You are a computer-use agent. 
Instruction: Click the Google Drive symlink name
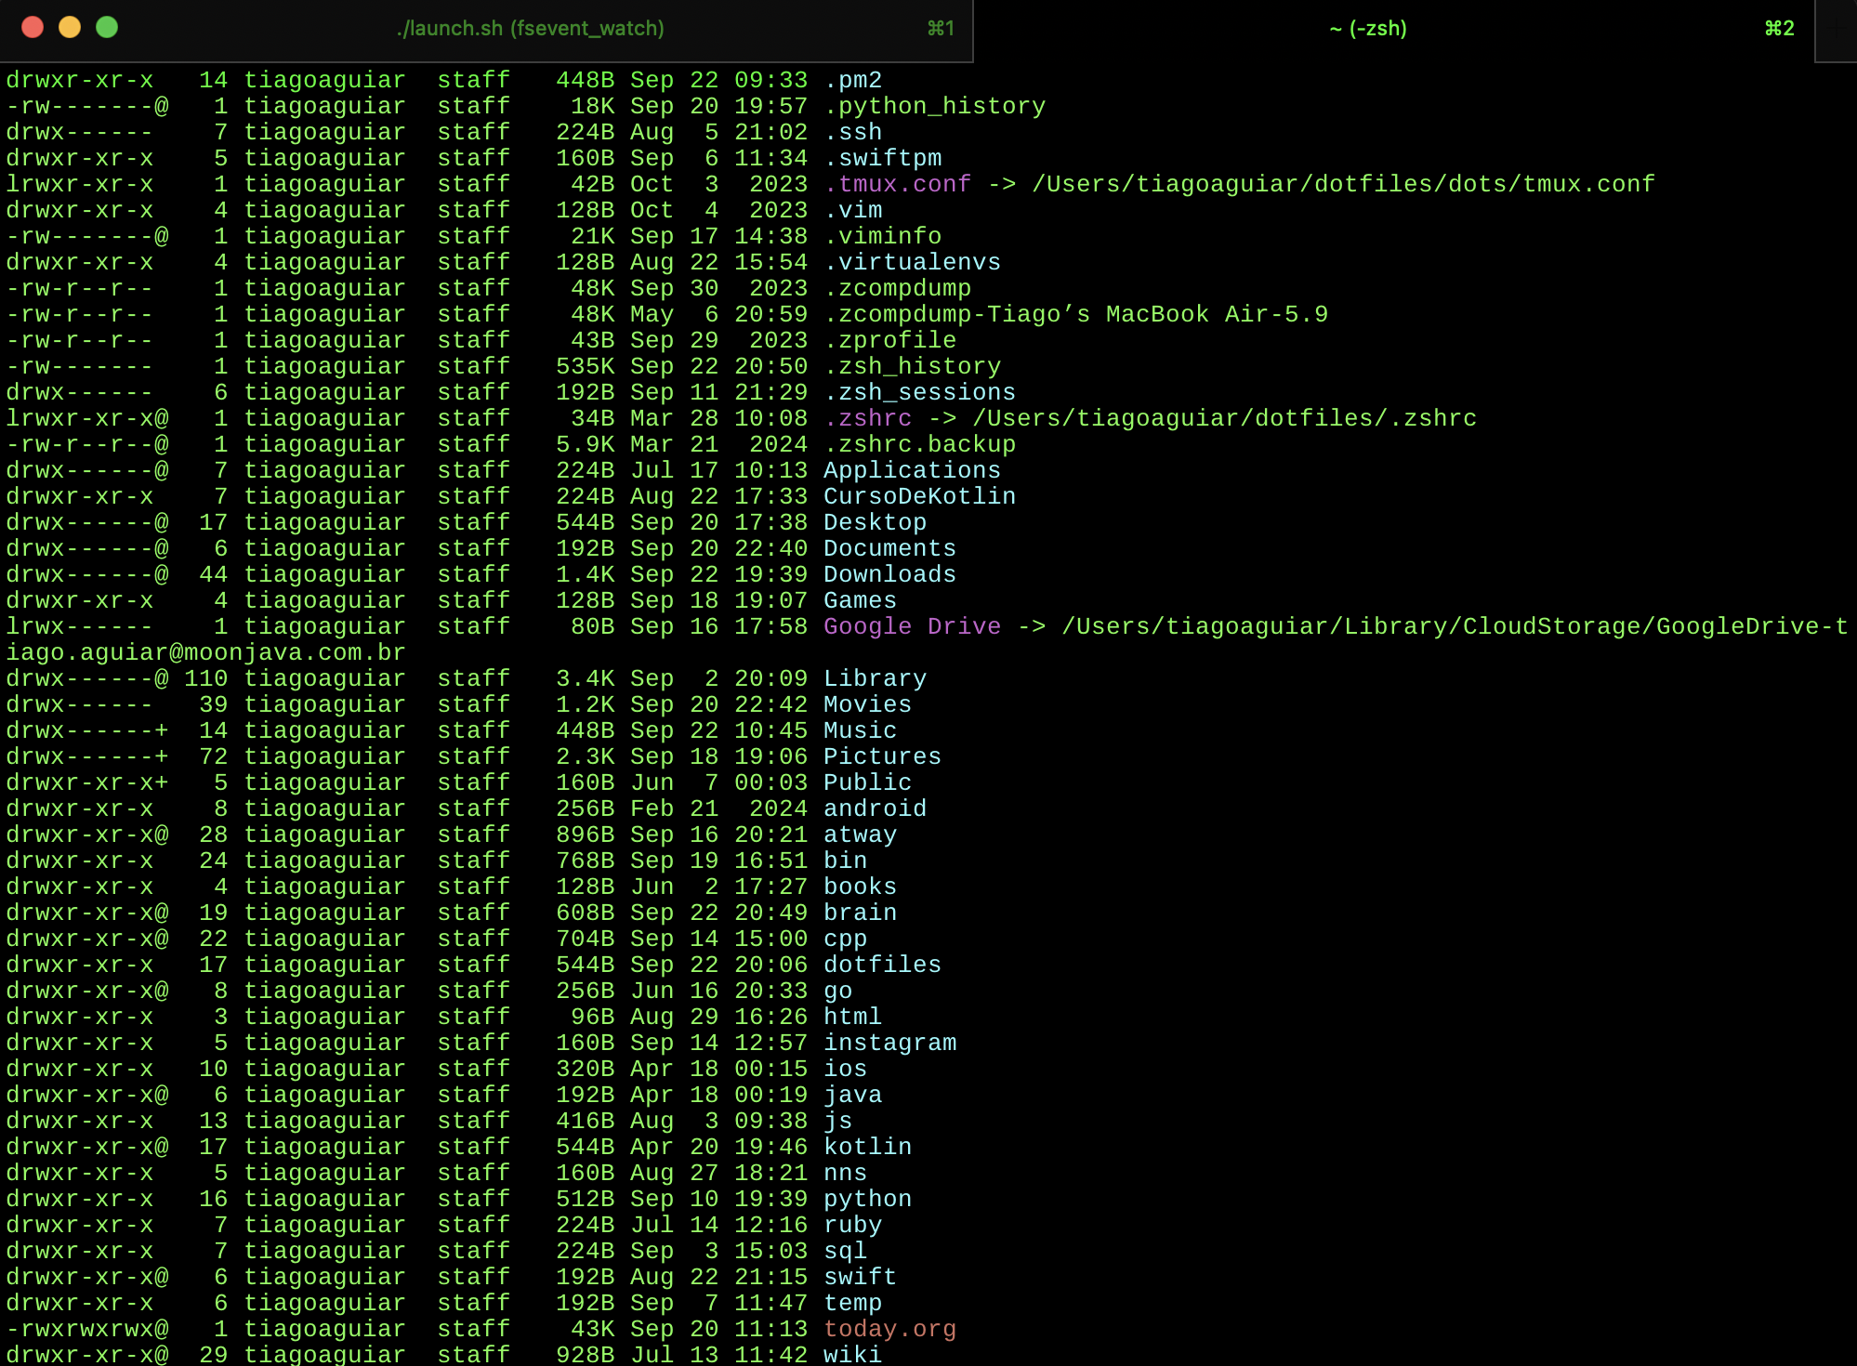click(x=912, y=626)
